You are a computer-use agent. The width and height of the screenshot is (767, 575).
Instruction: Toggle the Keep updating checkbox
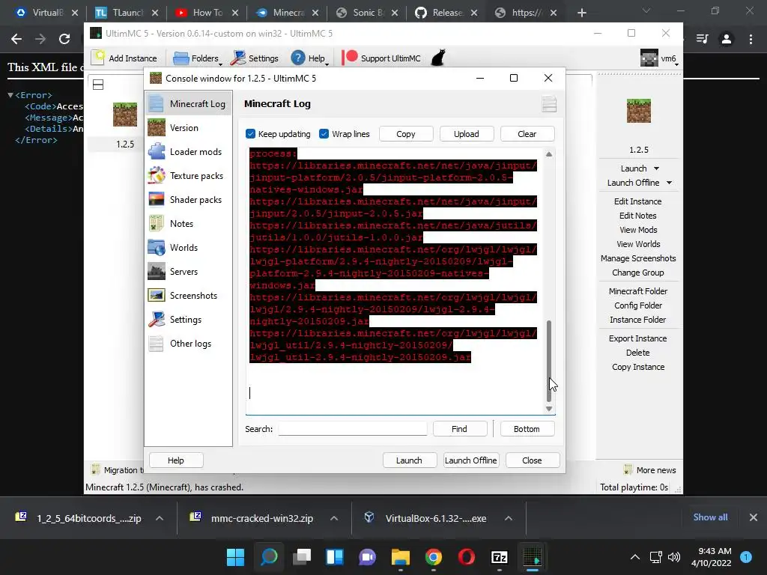[250, 134]
